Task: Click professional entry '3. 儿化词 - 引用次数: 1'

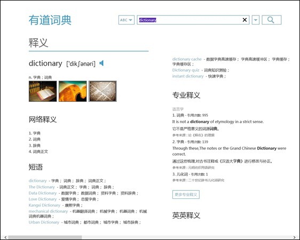Action: click(x=190, y=174)
